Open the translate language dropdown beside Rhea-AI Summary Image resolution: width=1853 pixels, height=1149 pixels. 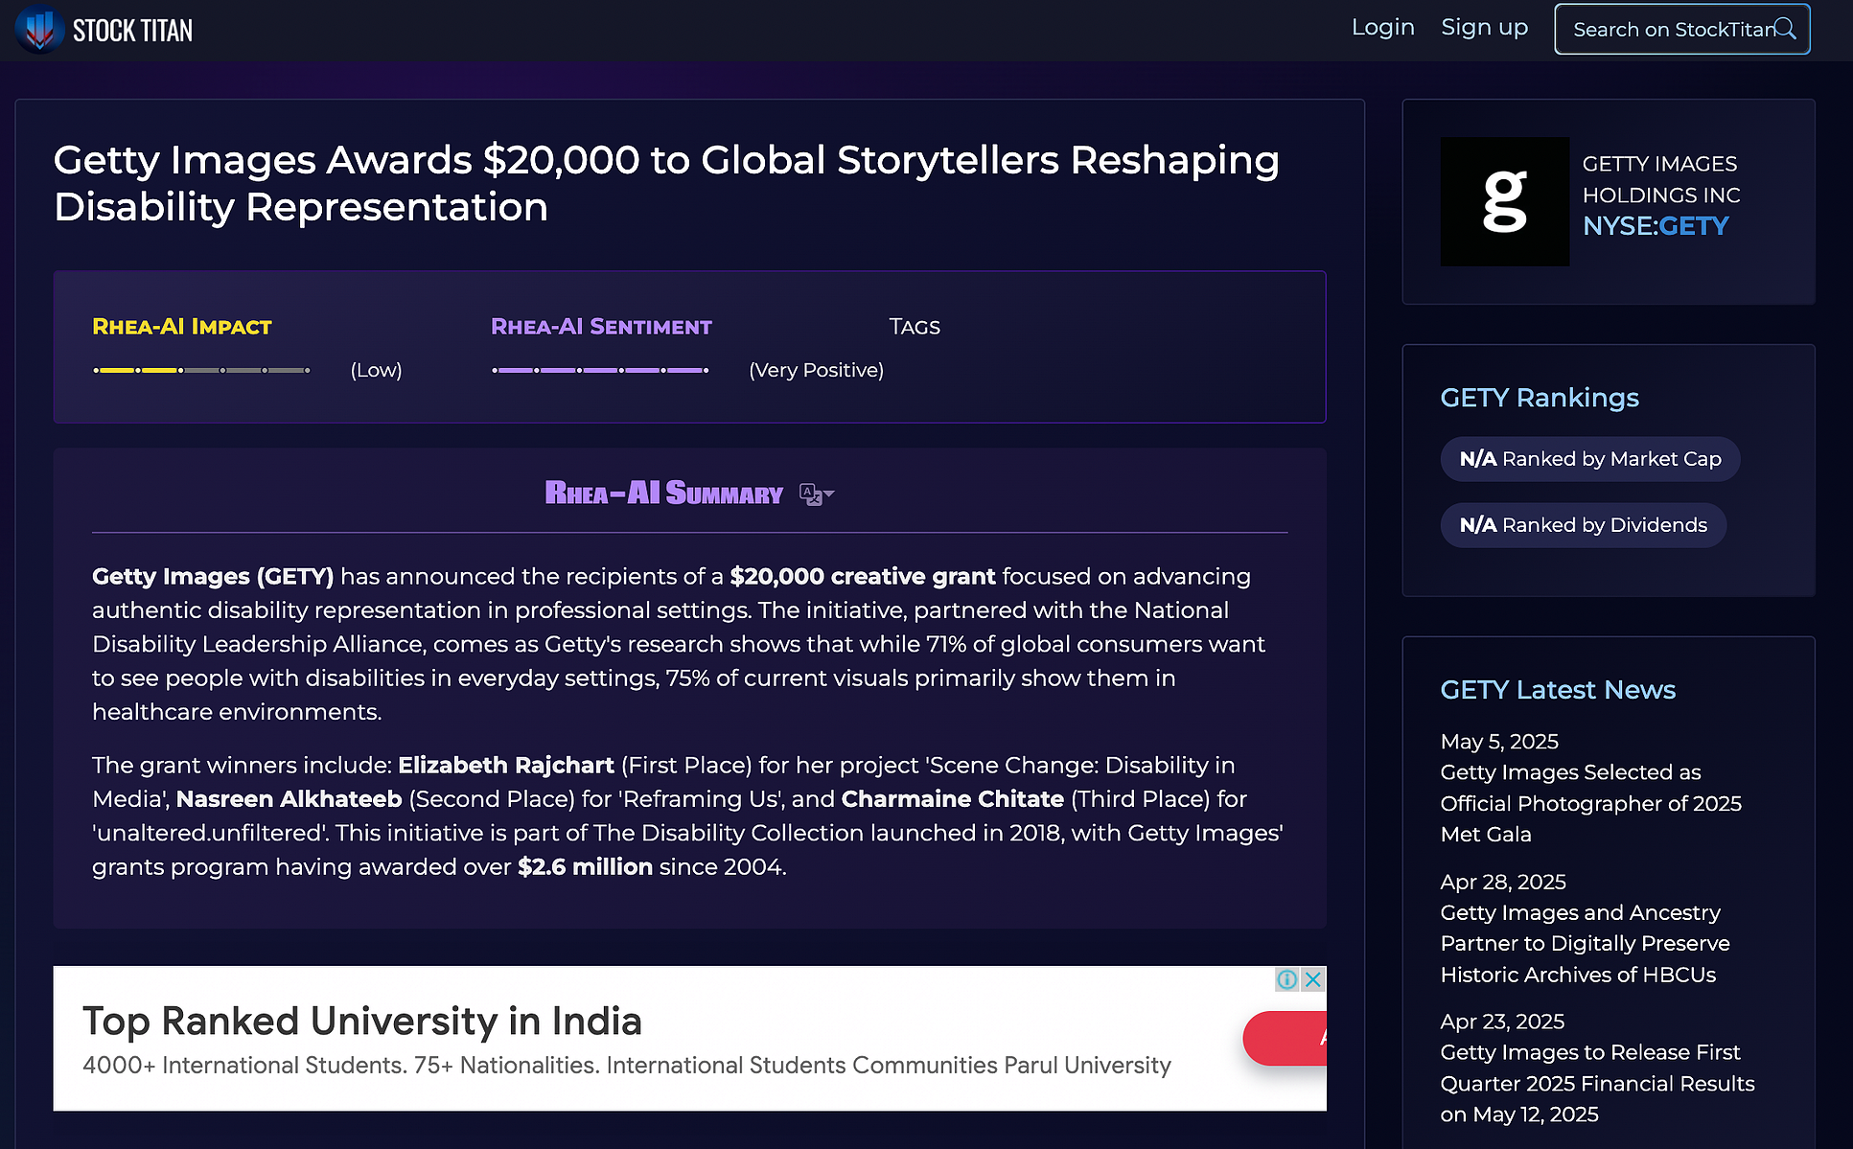817,494
